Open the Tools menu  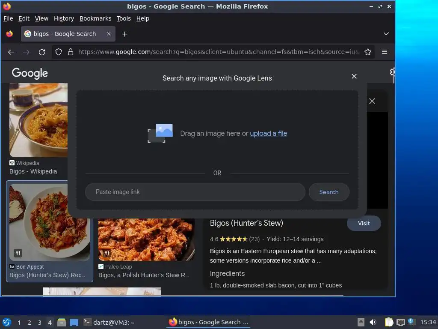point(124,18)
